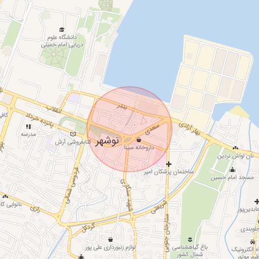
Task: Click the car icon near الکترونیک
Action: (x=252, y=242)
